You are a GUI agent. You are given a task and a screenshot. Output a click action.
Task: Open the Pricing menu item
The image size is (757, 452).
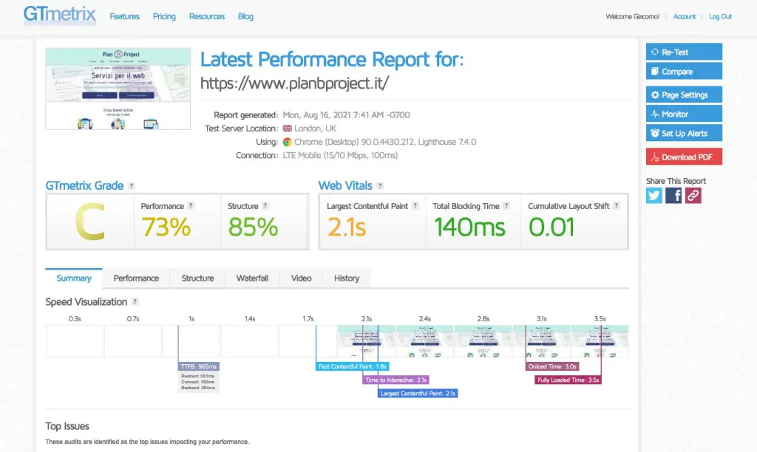[x=164, y=16]
